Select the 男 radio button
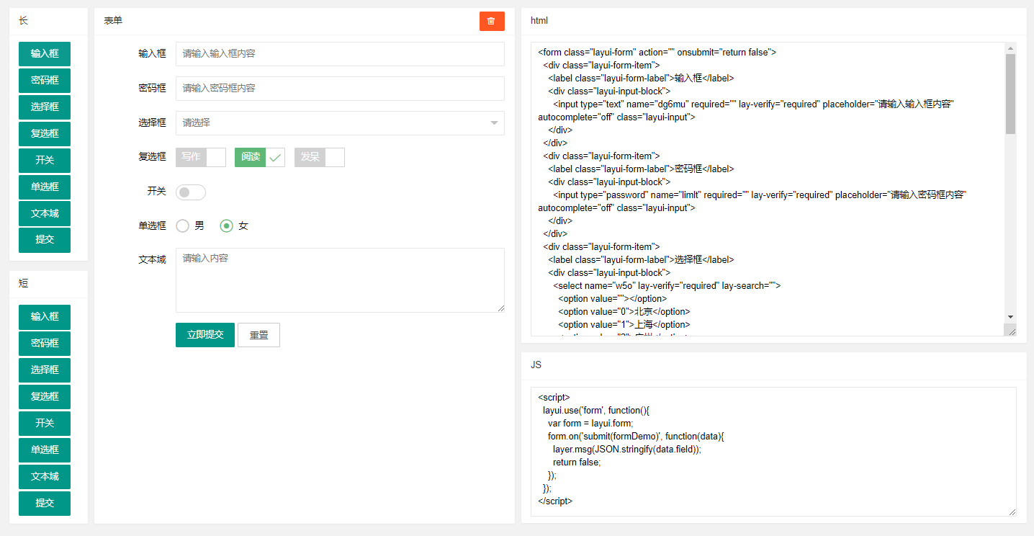 point(190,226)
